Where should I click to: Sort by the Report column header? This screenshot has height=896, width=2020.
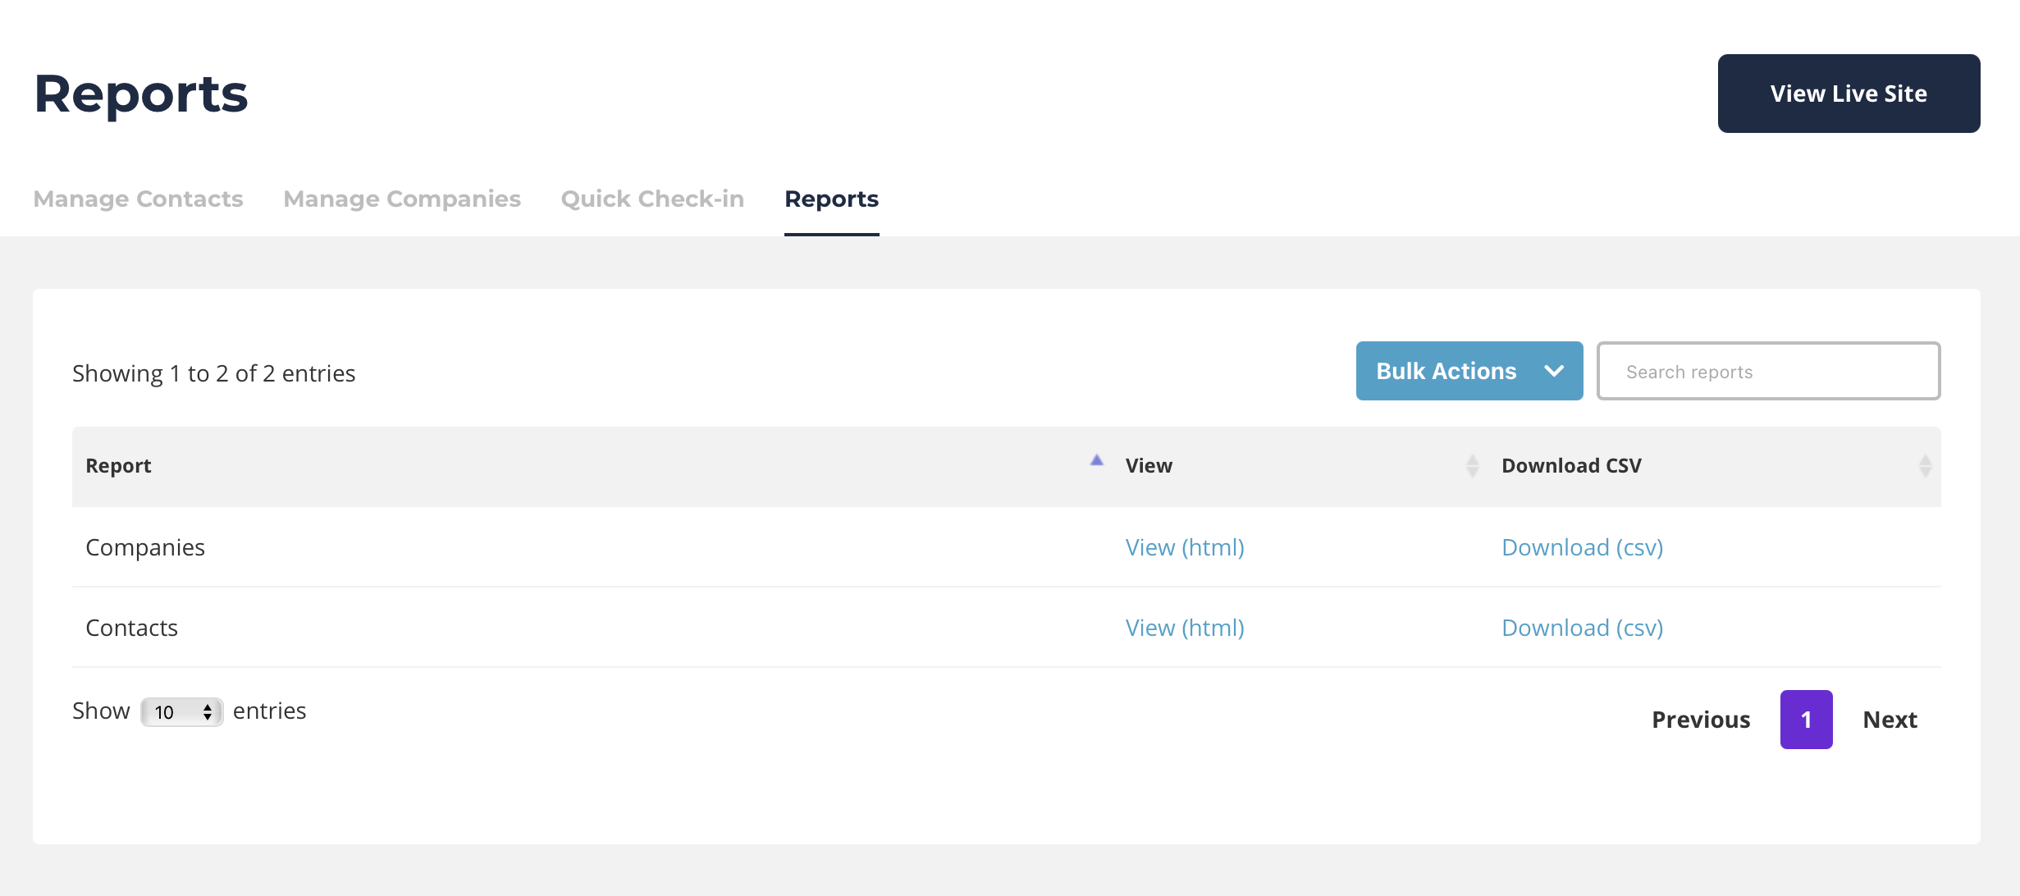[x=119, y=466]
